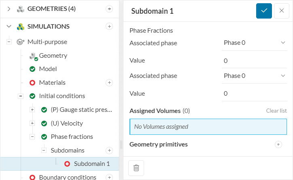Click the Clear list link
The width and height of the screenshot is (293, 180).
[276, 111]
